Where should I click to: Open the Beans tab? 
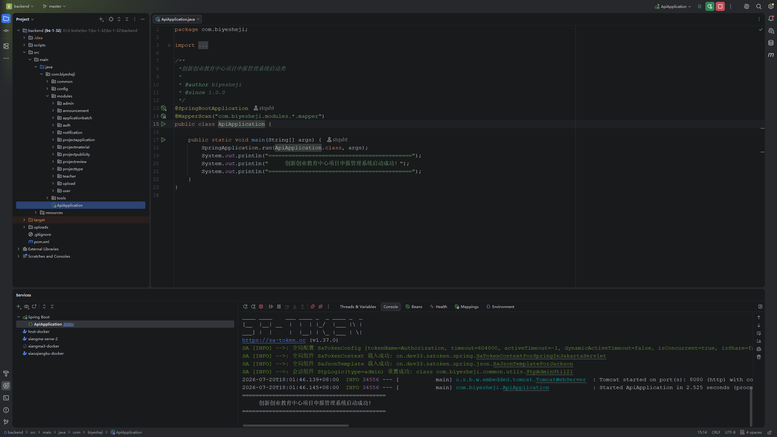(x=414, y=307)
